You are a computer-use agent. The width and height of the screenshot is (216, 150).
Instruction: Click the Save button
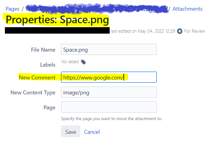click(x=70, y=131)
